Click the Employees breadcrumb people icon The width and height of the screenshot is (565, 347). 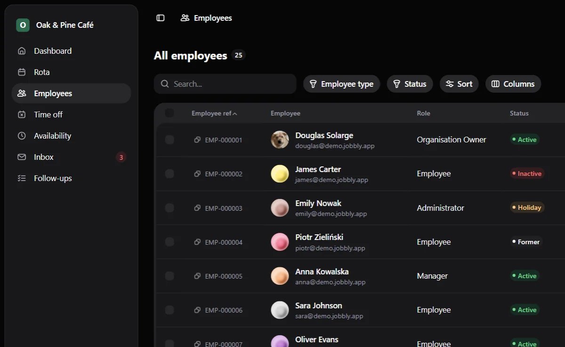(x=185, y=18)
